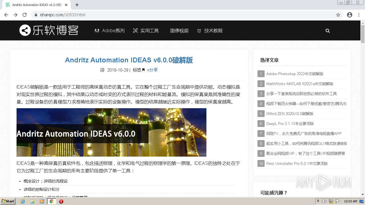Open 分享一下重装系统后 software tools article
Viewport: 365px width, 205px height.
click(x=301, y=94)
